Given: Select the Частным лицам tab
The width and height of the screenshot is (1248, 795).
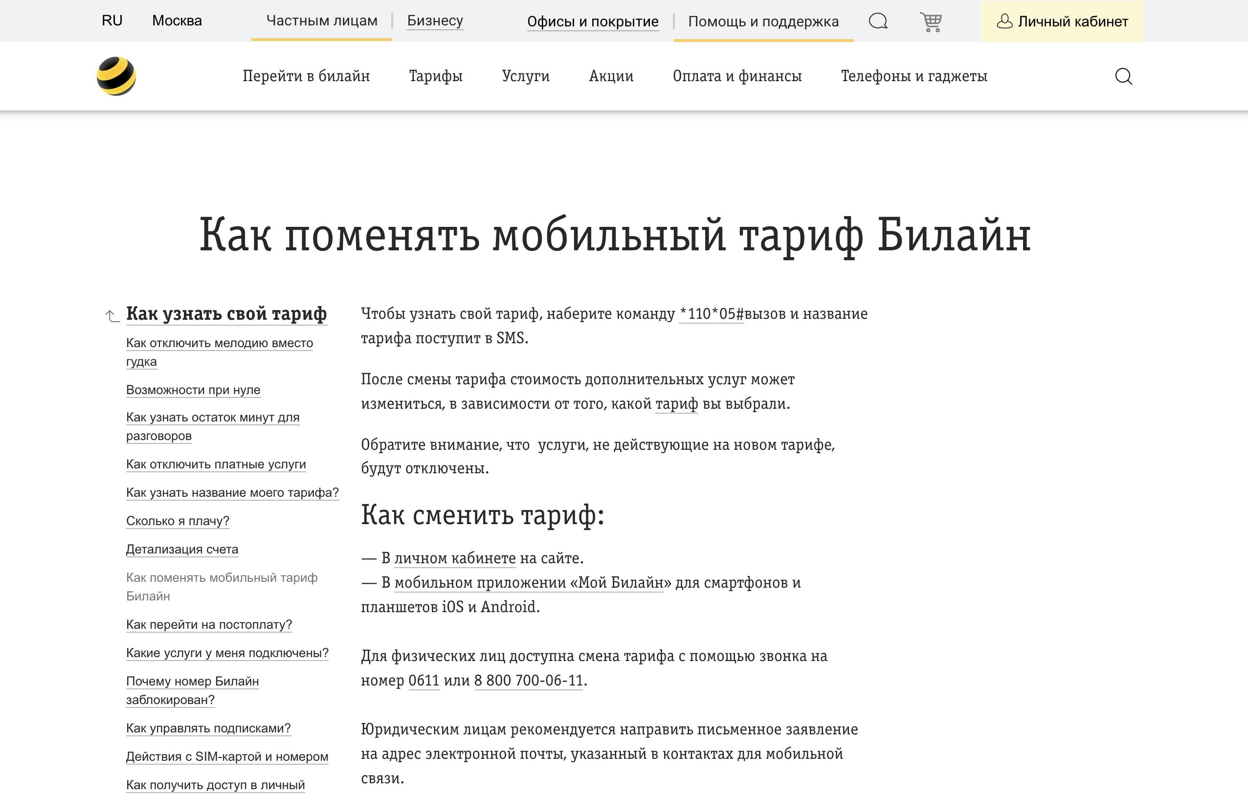Looking at the screenshot, I should point(321,20).
